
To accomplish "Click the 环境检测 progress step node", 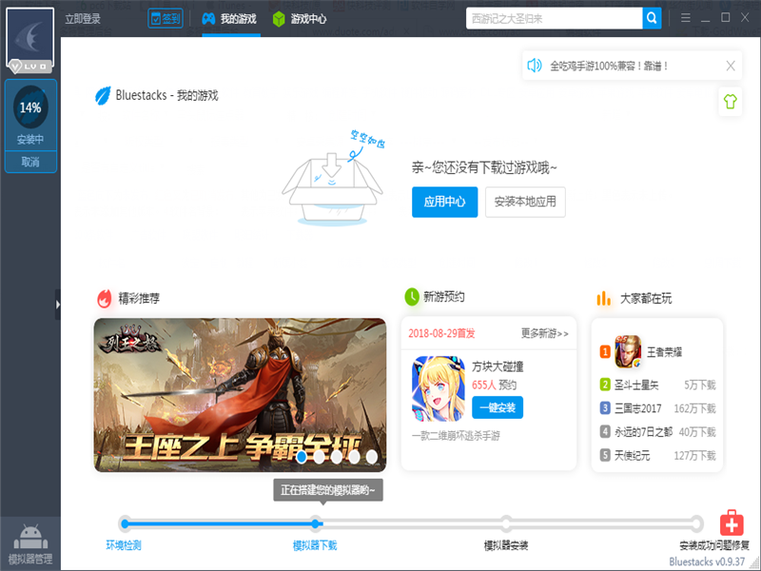I will [x=125, y=523].
